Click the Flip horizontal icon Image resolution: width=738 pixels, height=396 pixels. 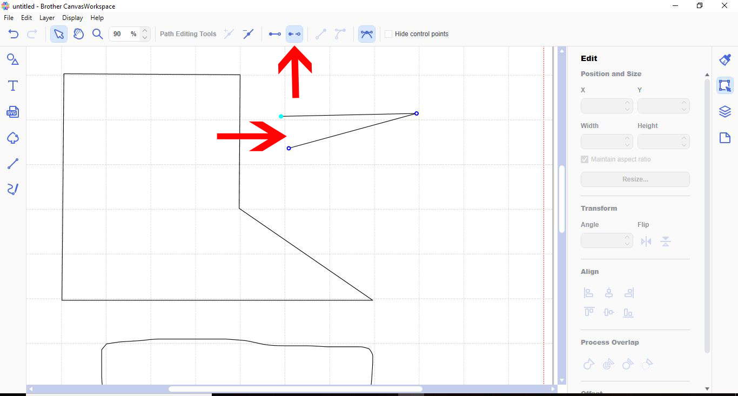point(646,241)
